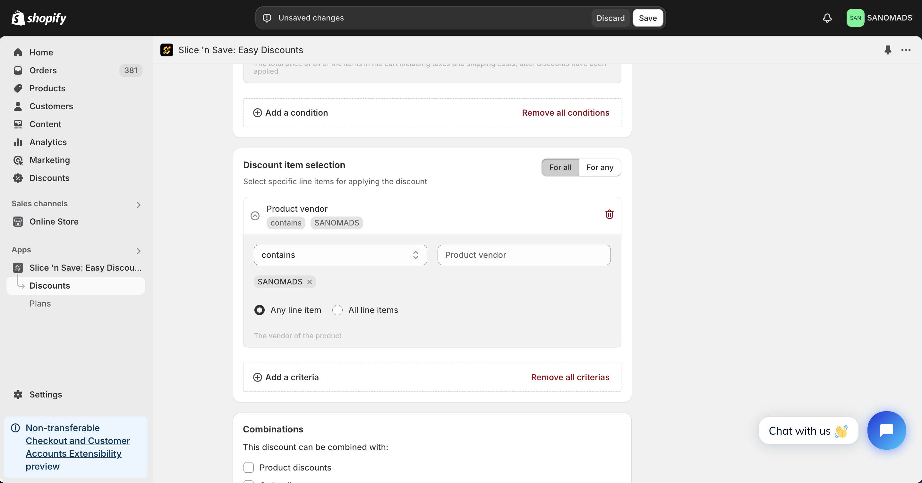
Task: Switch selection mode to For all
Action: [x=560, y=168]
